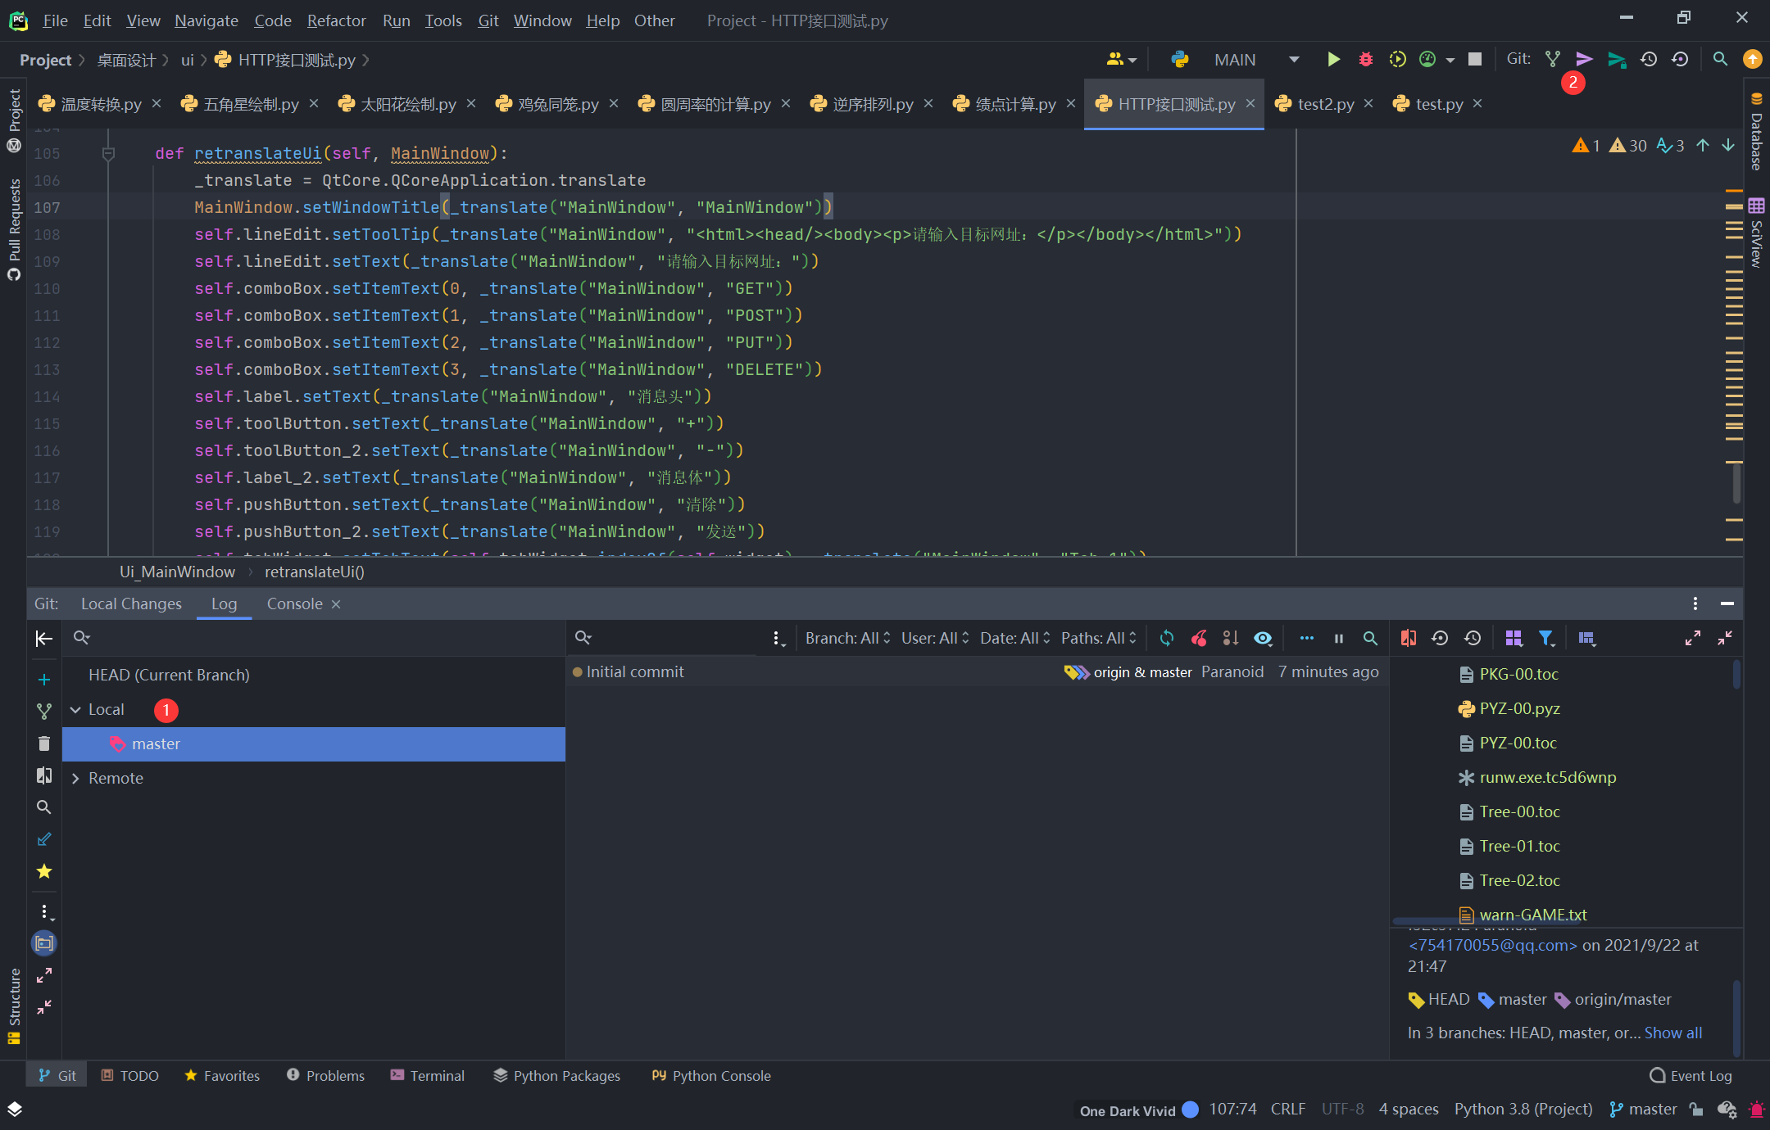Click the debug icon in main toolbar
The width and height of the screenshot is (1770, 1130).
(x=1365, y=61)
